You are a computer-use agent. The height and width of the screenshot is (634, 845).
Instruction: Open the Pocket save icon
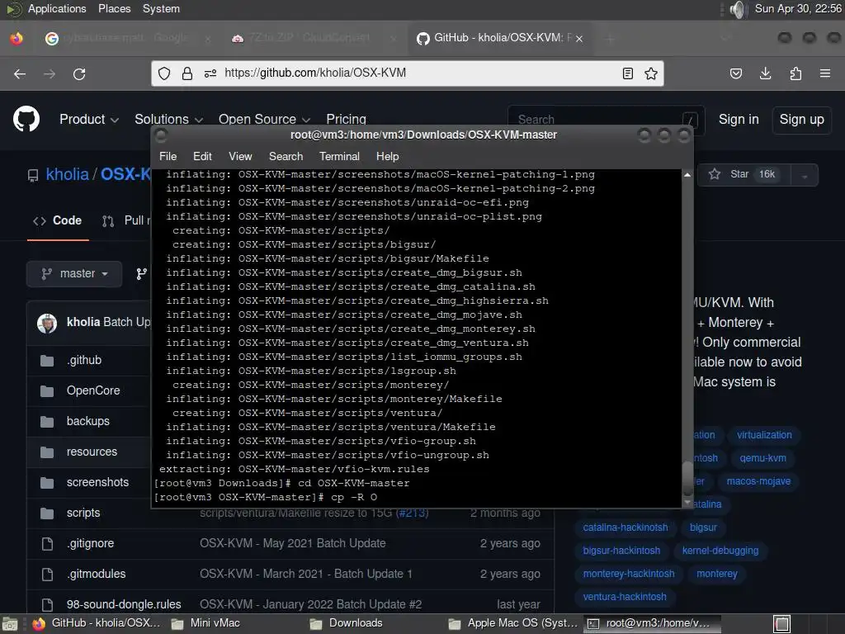(735, 73)
